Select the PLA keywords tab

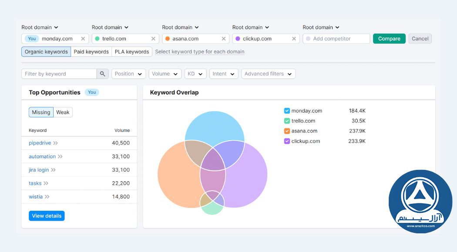[132, 51]
